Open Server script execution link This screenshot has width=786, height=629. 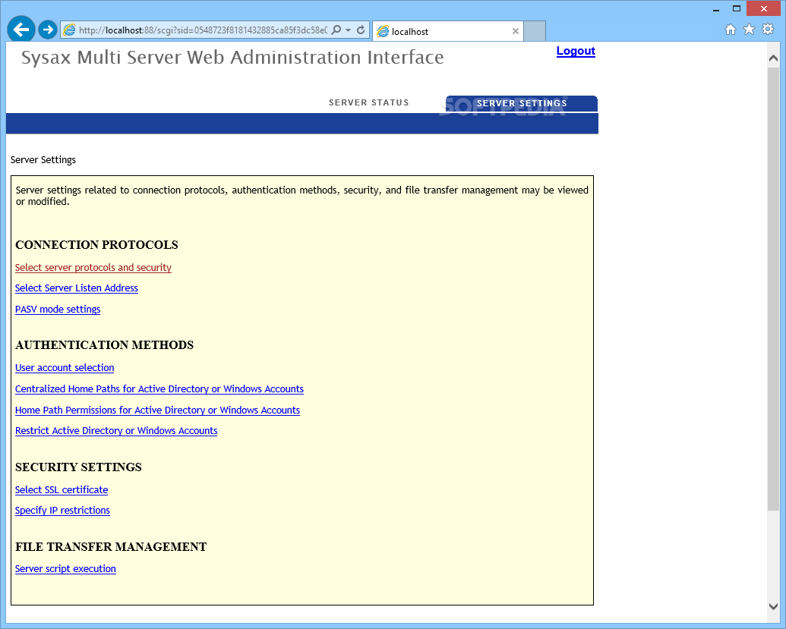pyautogui.click(x=65, y=569)
